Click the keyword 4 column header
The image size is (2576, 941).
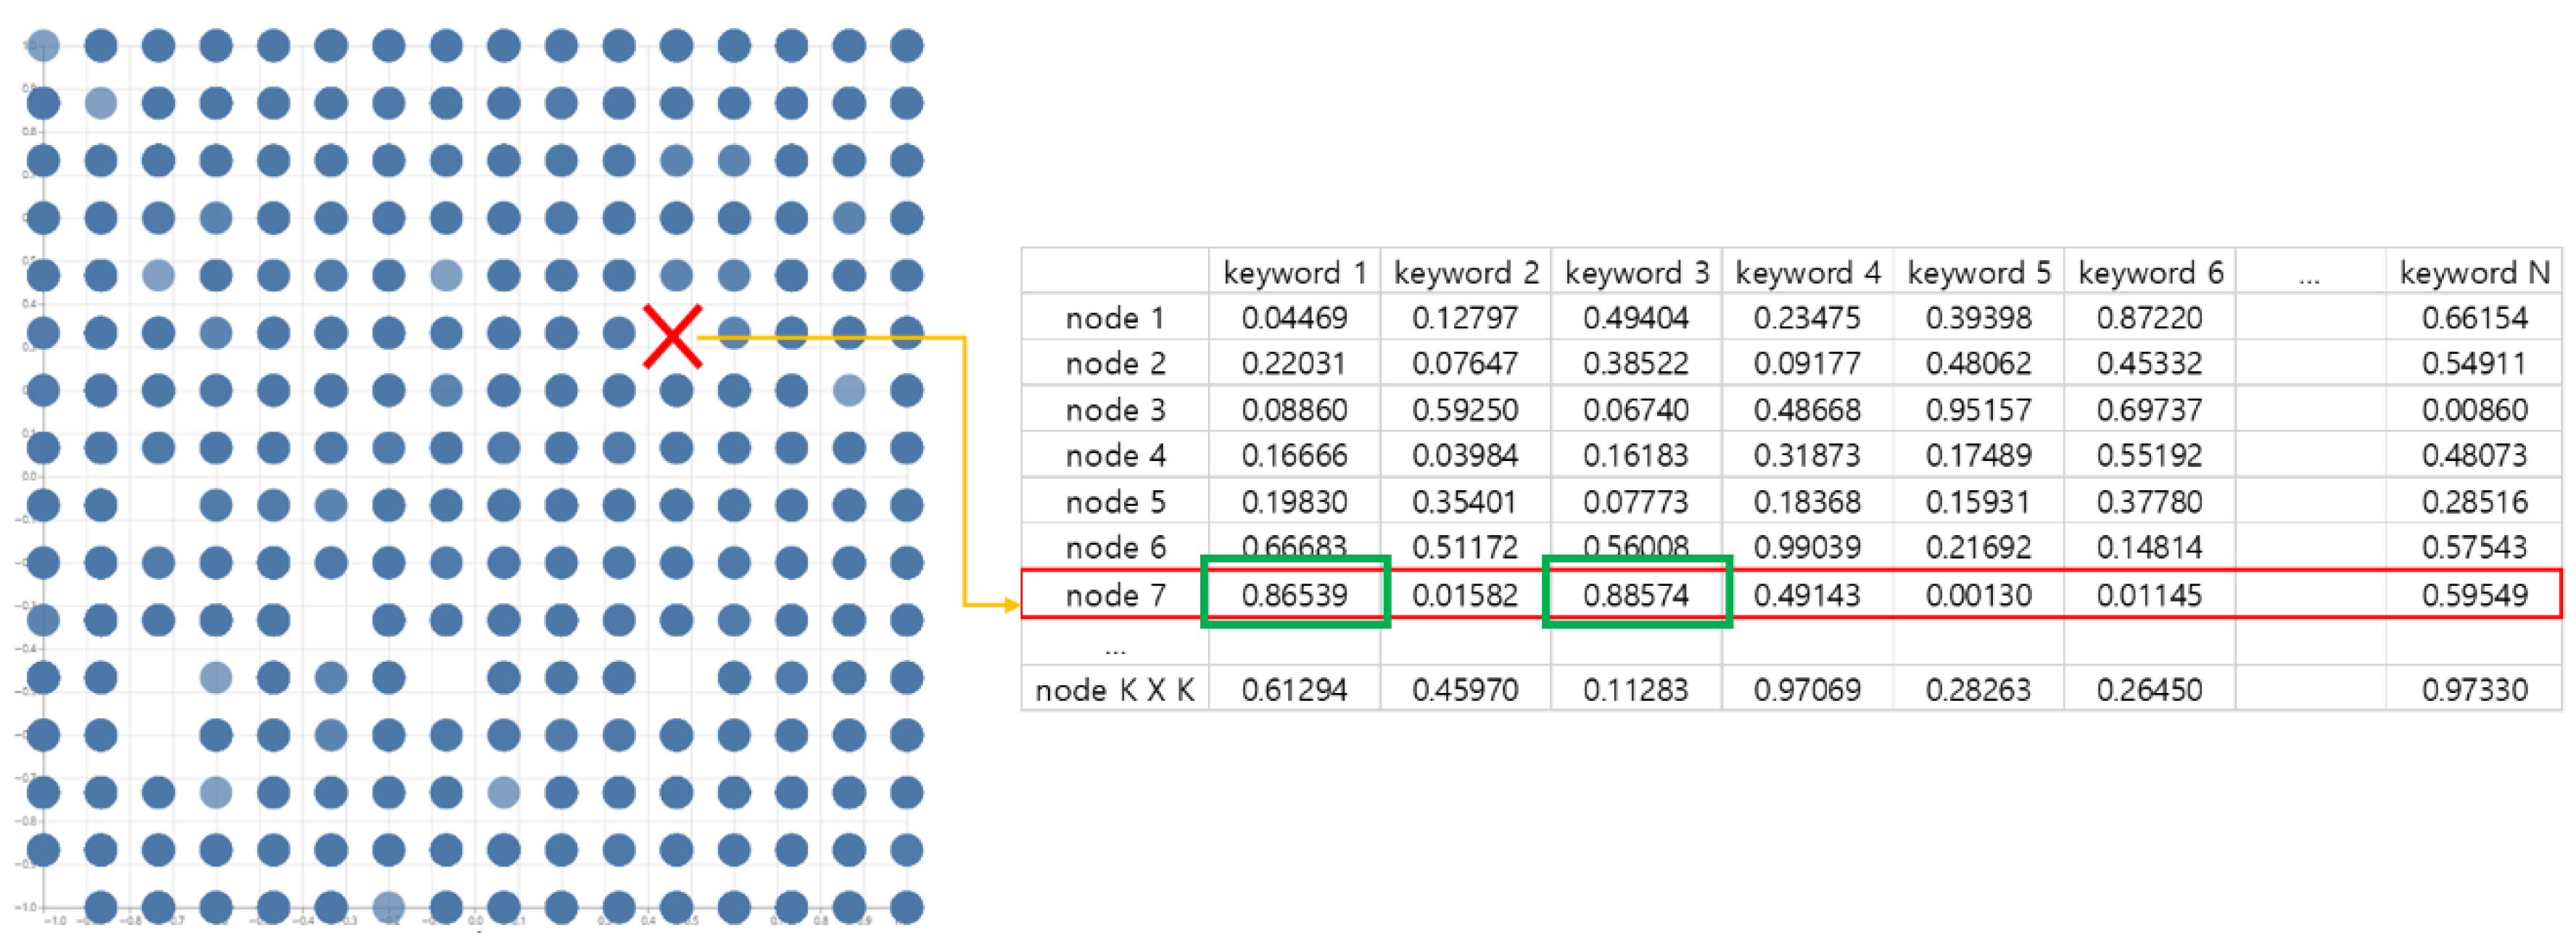1807,273
